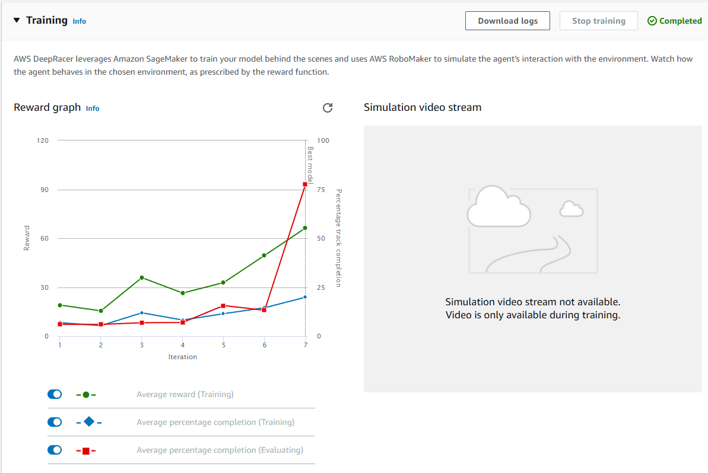Click the green reward point at iteration 1
The width and height of the screenshot is (708, 473).
(x=60, y=305)
